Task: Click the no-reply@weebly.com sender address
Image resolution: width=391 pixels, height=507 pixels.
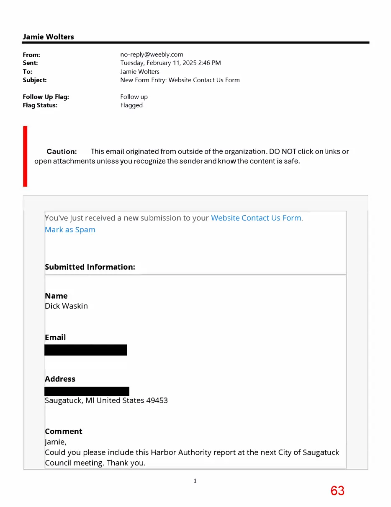Action: click(x=152, y=55)
